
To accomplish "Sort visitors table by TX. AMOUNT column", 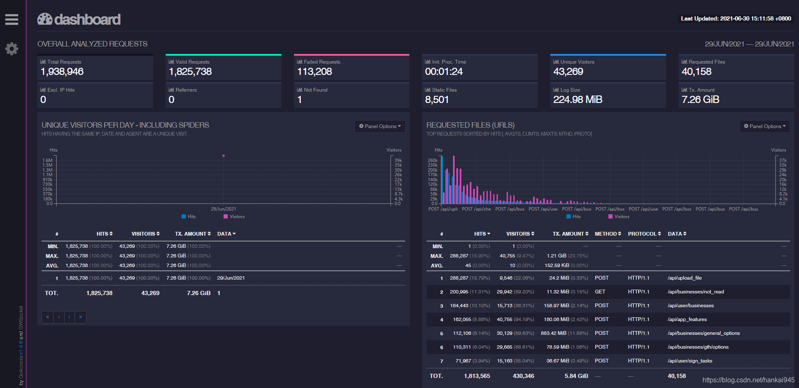I will click(x=193, y=234).
